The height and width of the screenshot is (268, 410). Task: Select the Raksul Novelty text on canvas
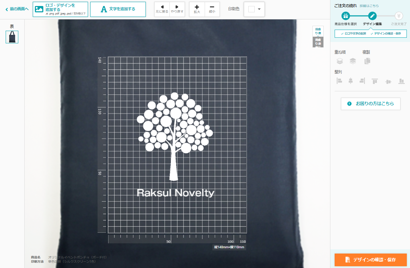175,193
